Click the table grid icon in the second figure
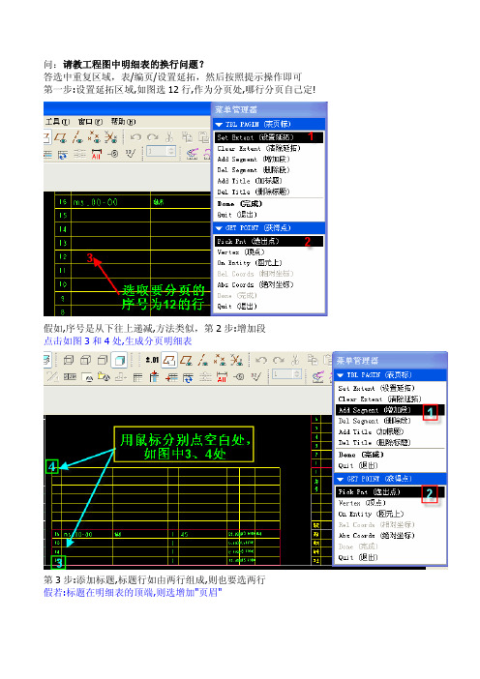Image resolution: width=480 pixels, height=679 pixels. 137,377
